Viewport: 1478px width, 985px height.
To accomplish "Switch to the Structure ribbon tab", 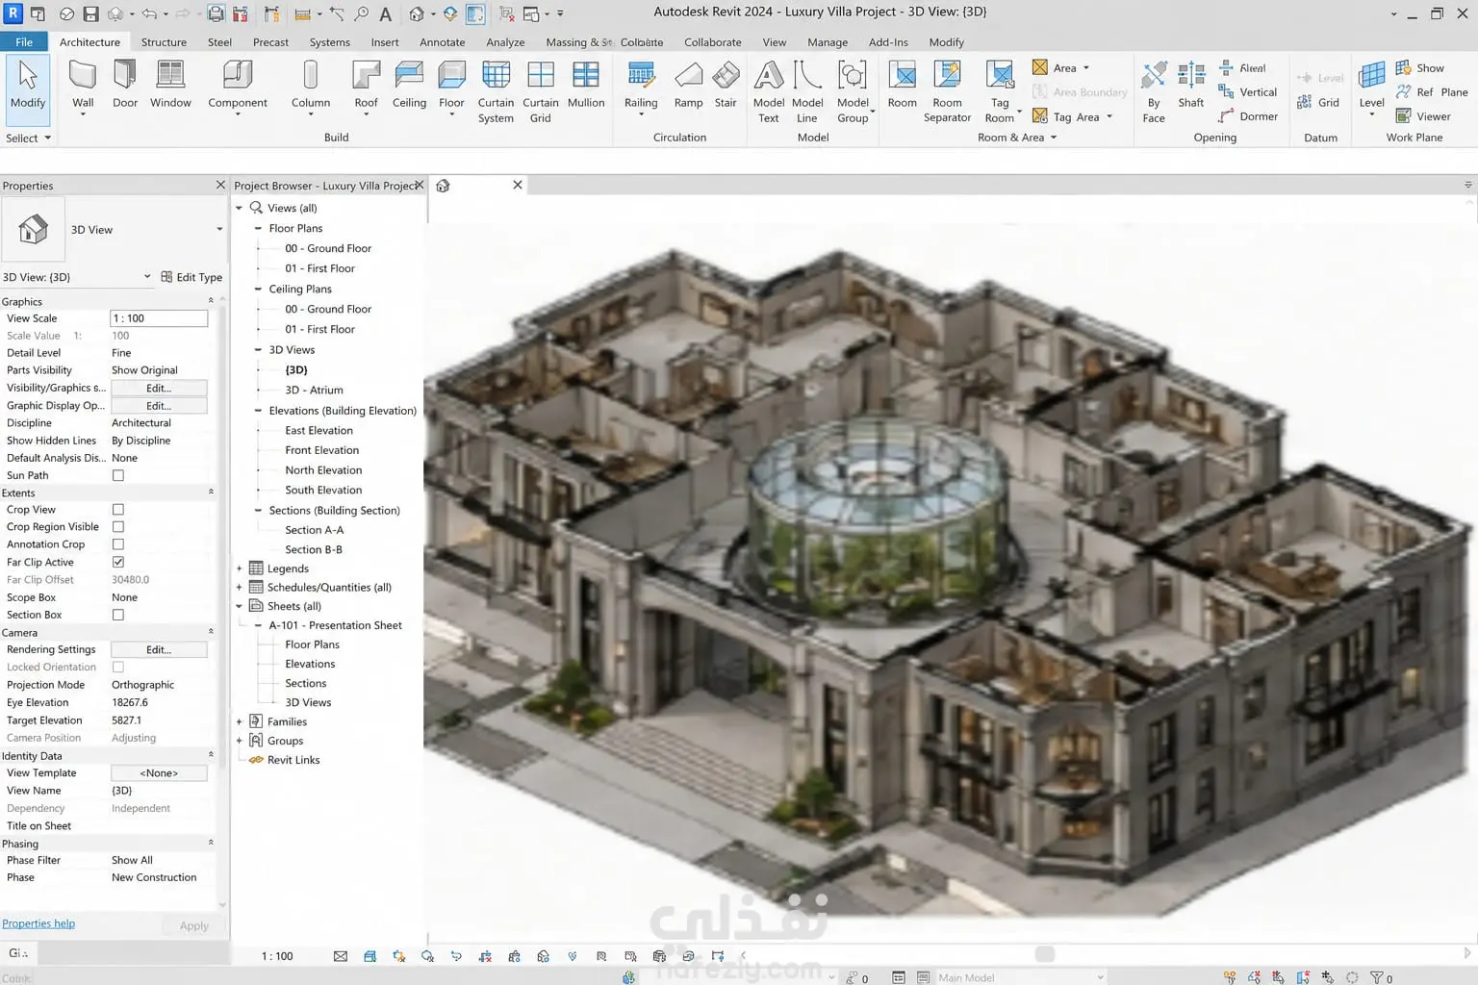I will click(x=164, y=42).
